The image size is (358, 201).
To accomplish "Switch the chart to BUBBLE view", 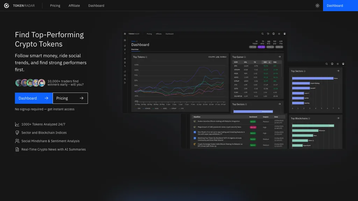I will pos(224,57).
